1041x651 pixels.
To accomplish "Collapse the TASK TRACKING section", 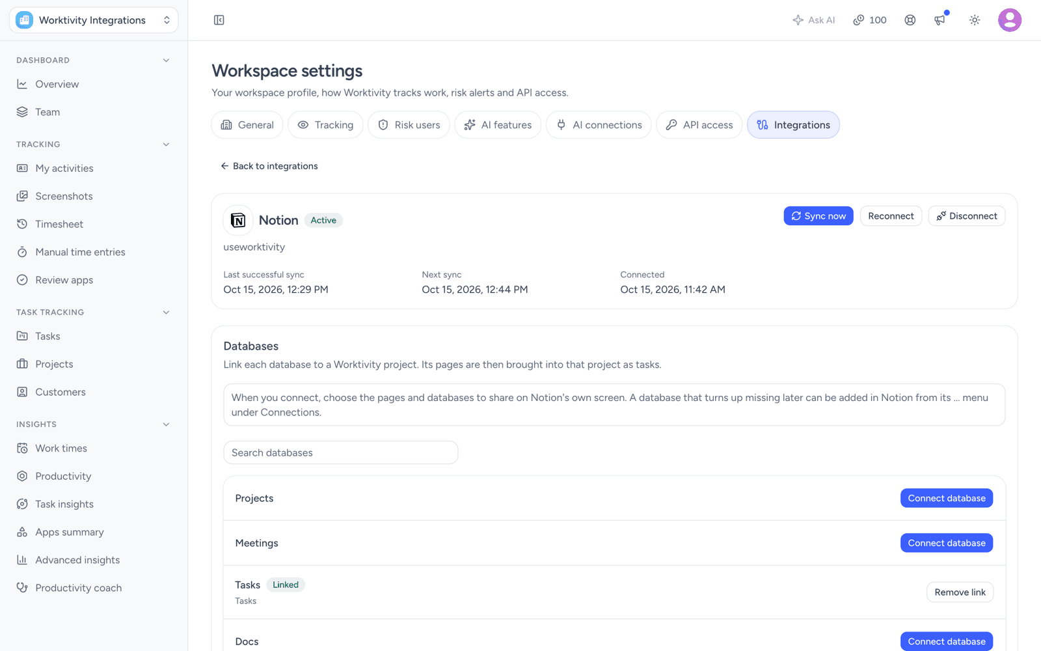I will (166, 312).
